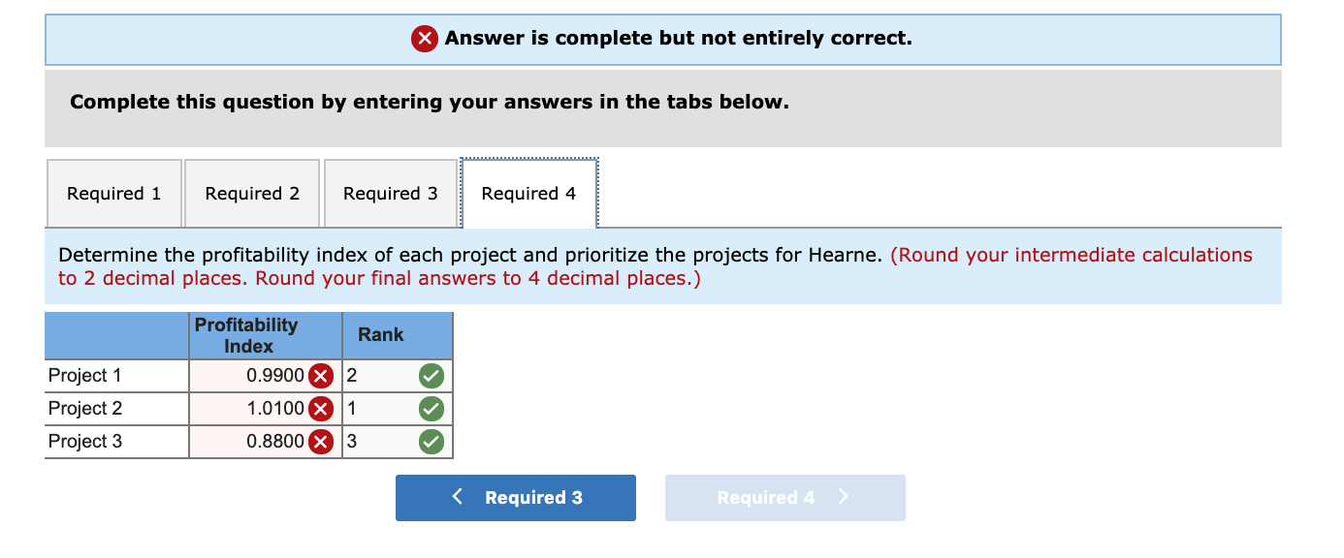
Task: Click the red X in the completion banner
Action: click(424, 38)
